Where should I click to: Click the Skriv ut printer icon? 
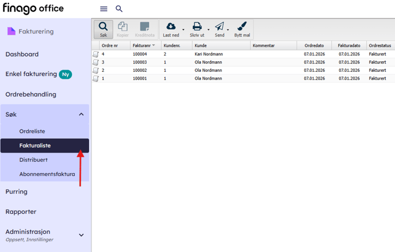pos(197,27)
